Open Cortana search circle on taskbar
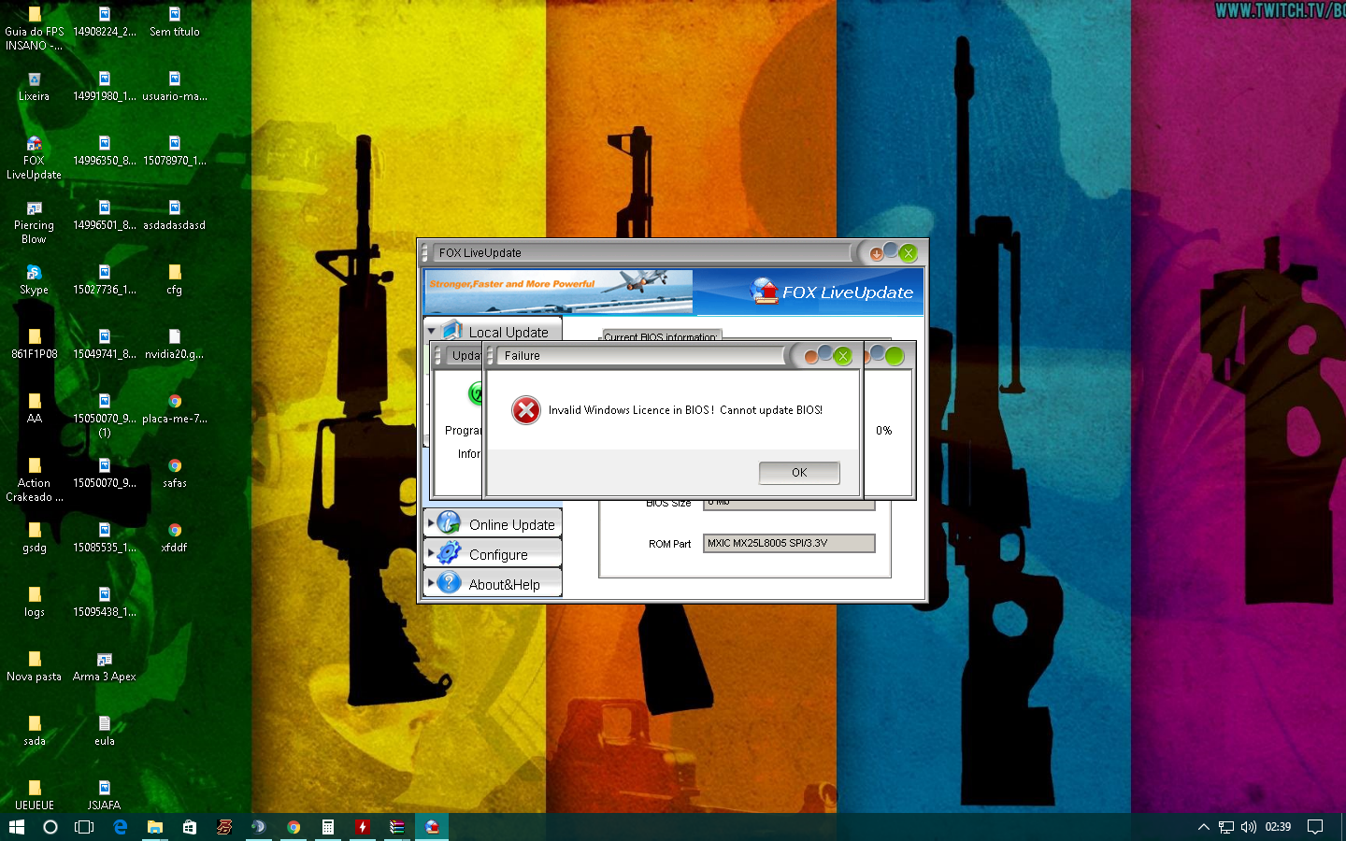This screenshot has height=841, width=1346. pos(50,827)
